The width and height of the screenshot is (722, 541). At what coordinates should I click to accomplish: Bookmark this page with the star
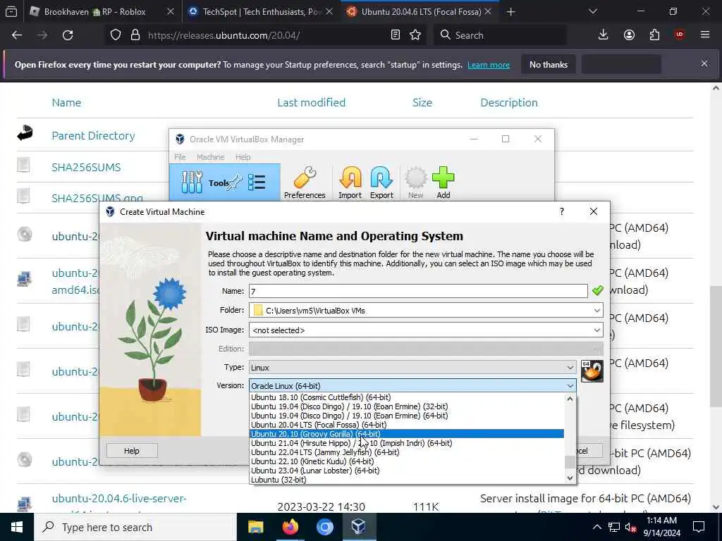coord(415,35)
